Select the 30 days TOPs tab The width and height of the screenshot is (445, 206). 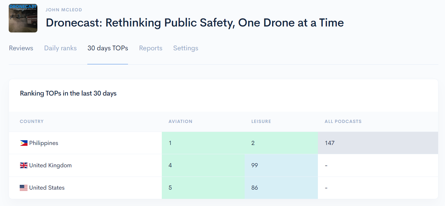pos(108,48)
